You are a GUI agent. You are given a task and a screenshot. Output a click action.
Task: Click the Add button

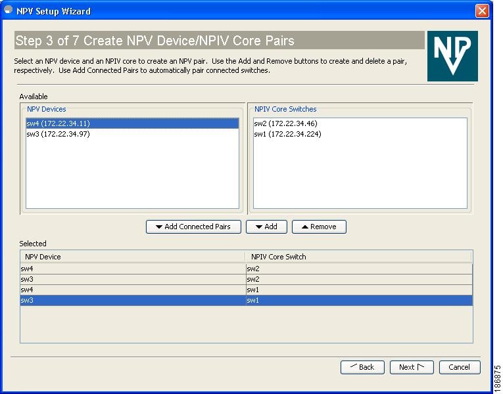point(266,227)
